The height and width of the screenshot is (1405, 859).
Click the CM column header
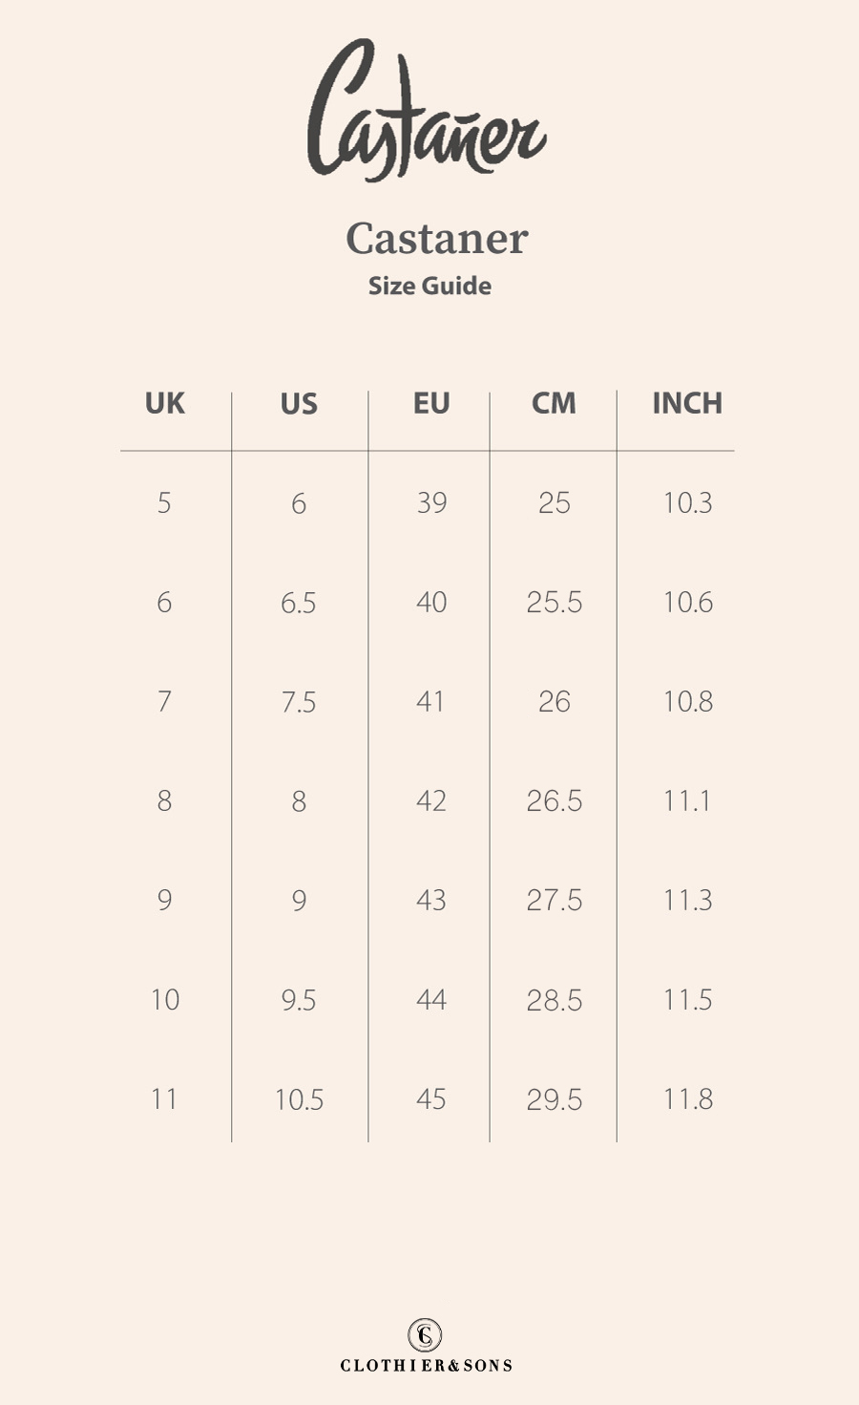tap(554, 403)
